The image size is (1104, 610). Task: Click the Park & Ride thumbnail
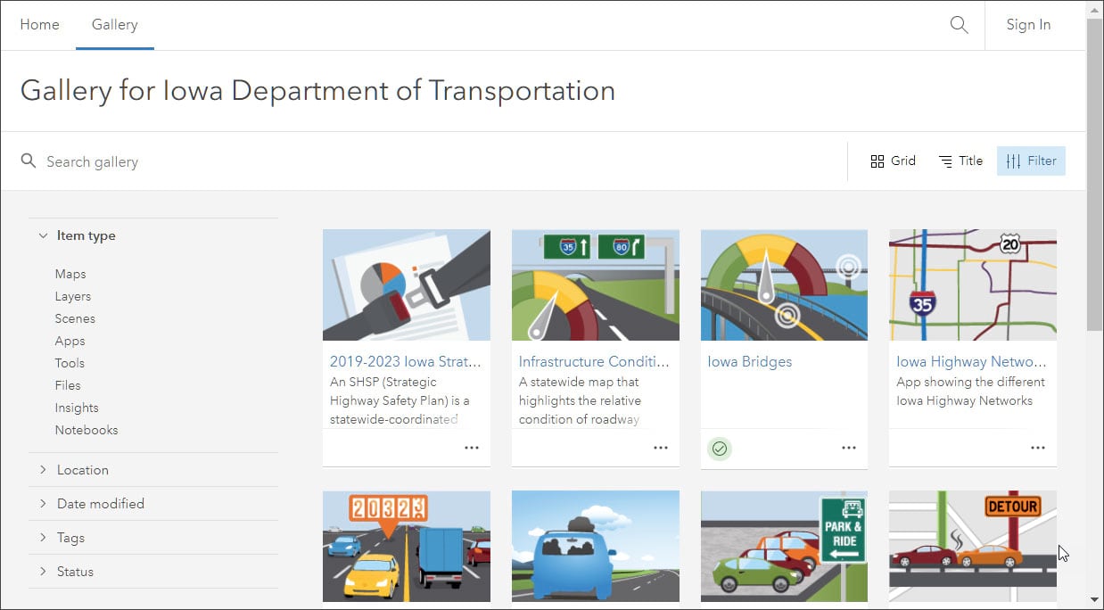[x=784, y=546]
